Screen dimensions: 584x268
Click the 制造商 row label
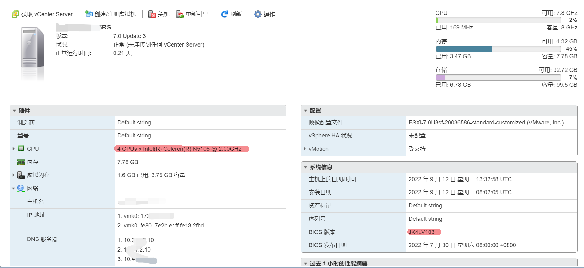point(26,123)
